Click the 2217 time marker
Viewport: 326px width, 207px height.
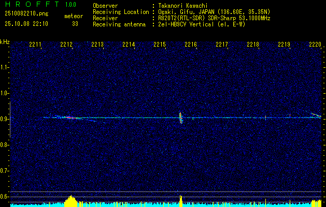pos(222,44)
